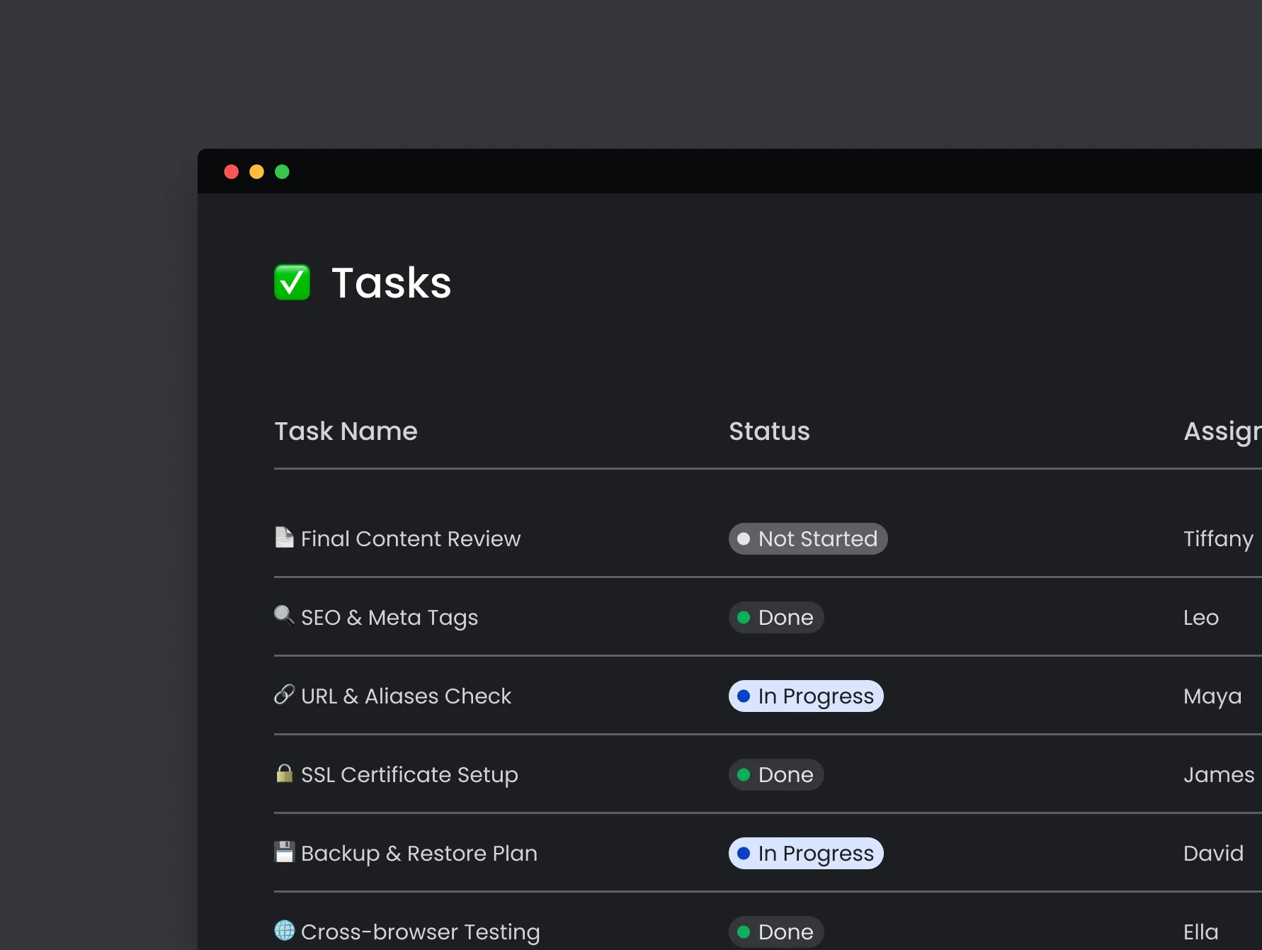Image resolution: width=1262 pixels, height=950 pixels.
Task: Click the padlock icon for SSL Certificate Setup
Action: [284, 773]
